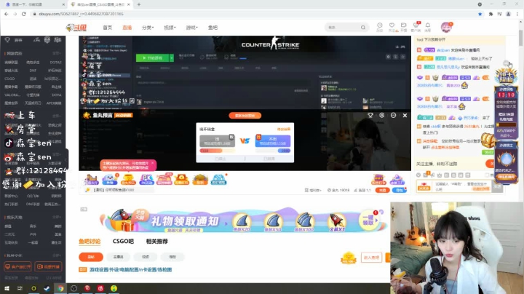The image size is (524, 294).
Task: Toggle the checkbox in chat toolbar
Action: click(487, 175)
